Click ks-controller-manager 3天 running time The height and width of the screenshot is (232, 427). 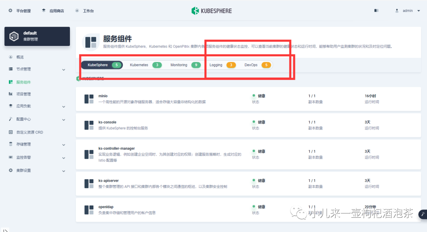tap(367, 151)
